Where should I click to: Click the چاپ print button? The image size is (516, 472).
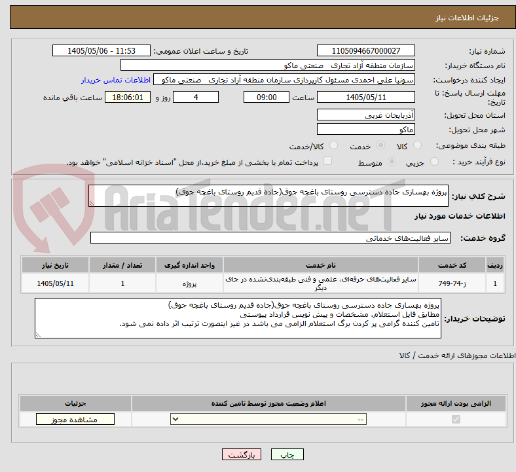click(x=287, y=455)
